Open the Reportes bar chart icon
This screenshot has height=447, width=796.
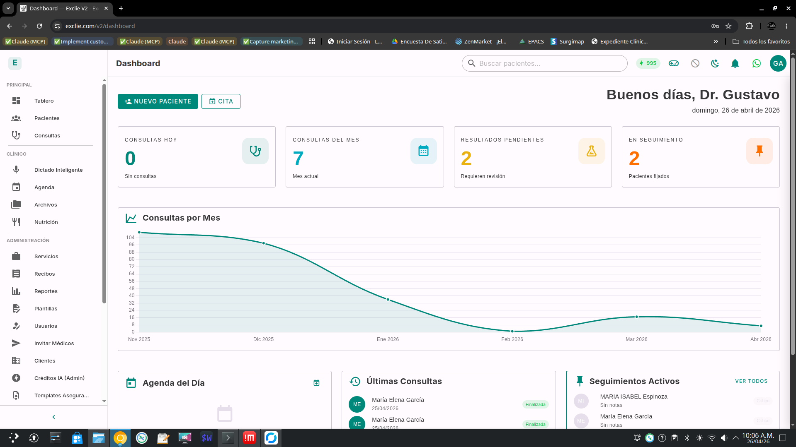(16, 291)
